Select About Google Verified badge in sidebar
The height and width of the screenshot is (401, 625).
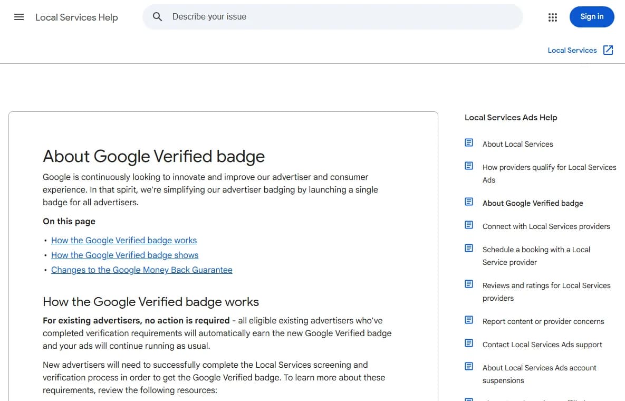tap(533, 203)
